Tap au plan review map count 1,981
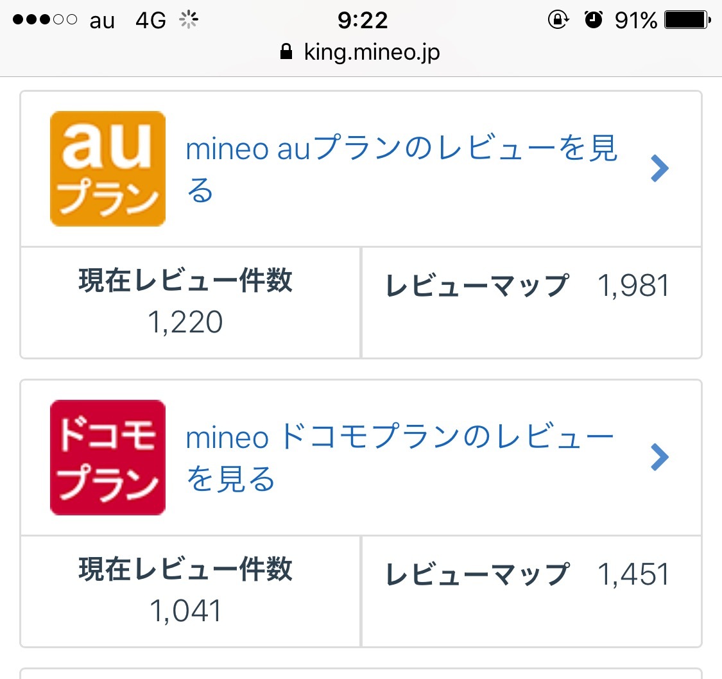 (x=633, y=286)
